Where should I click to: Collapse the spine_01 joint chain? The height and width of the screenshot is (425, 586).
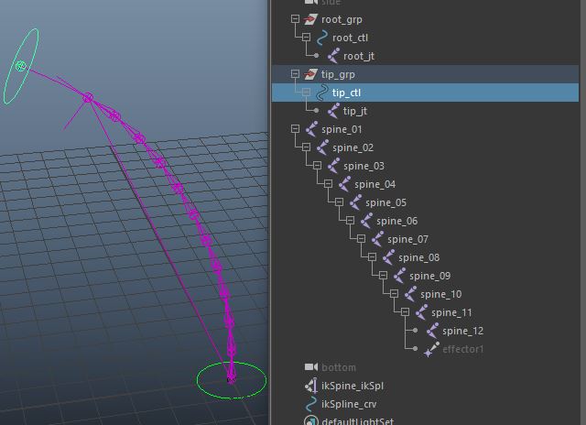click(x=295, y=129)
